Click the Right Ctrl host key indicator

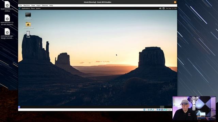click(x=170, y=110)
